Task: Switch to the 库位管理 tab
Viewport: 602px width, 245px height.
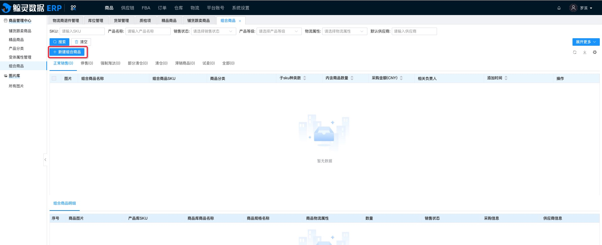Action: 96,21
